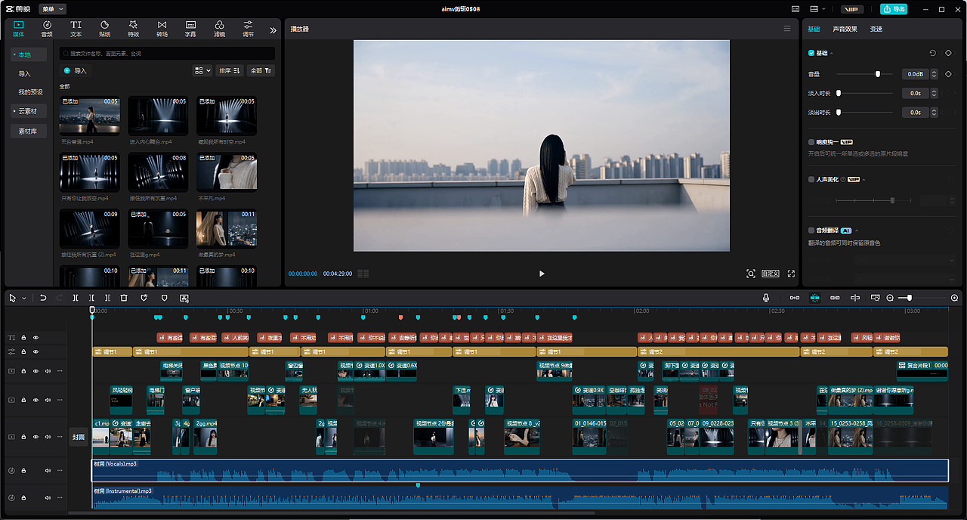Image resolution: width=967 pixels, height=520 pixels.
Task: Toggle main track magnet icon
Action: (795, 298)
